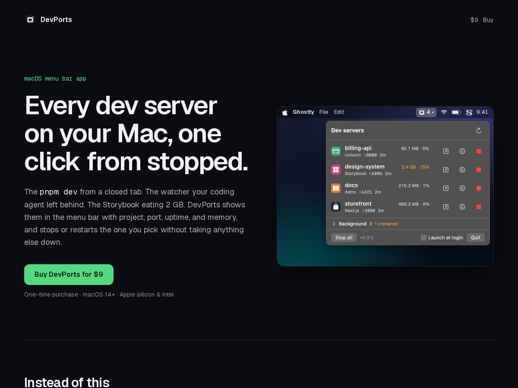Click the Next.js :3000 2m details
This screenshot has width=518, height=388.
coord(365,210)
